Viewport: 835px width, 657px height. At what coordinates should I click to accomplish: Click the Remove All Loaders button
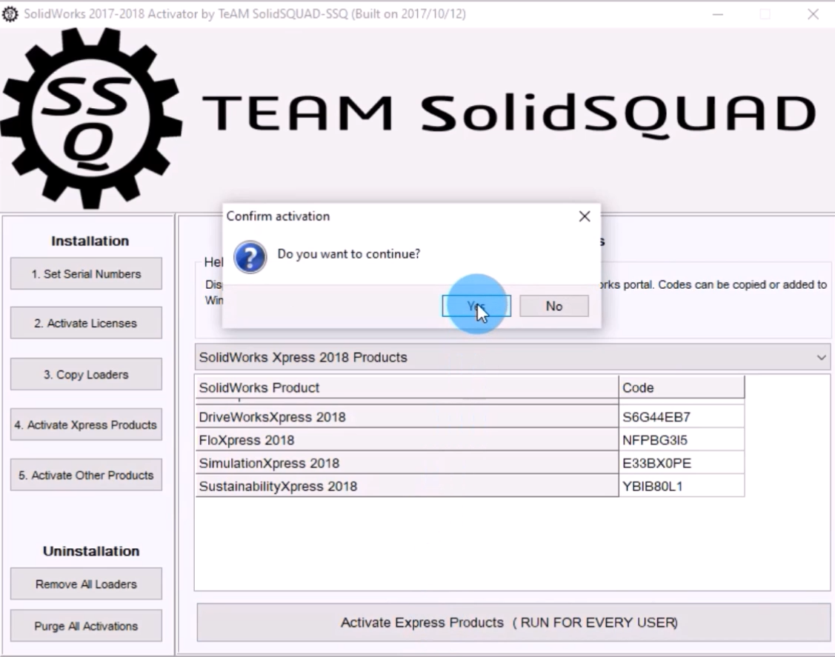86,584
